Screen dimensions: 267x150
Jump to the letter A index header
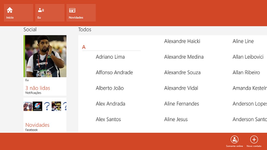point(84,47)
